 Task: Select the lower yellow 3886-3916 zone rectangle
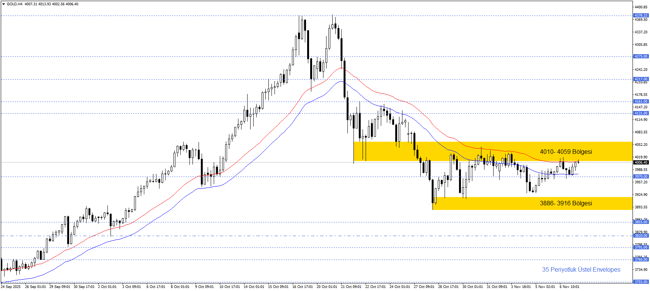(x=532, y=203)
